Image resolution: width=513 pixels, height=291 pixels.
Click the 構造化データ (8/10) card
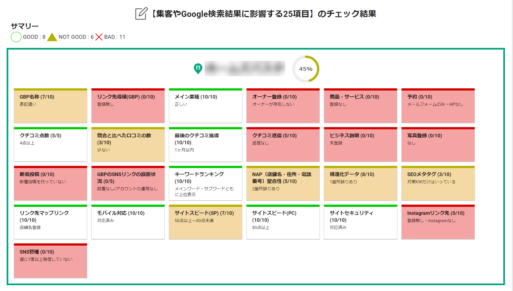coord(360,183)
